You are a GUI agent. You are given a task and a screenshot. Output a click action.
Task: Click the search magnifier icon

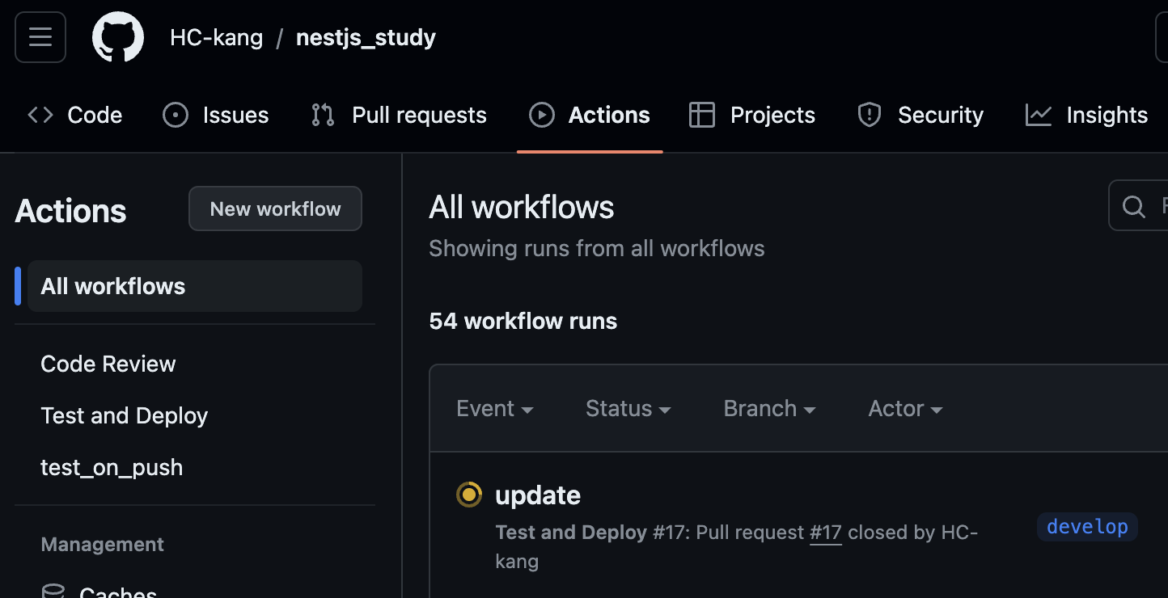[x=1134, y=206]
